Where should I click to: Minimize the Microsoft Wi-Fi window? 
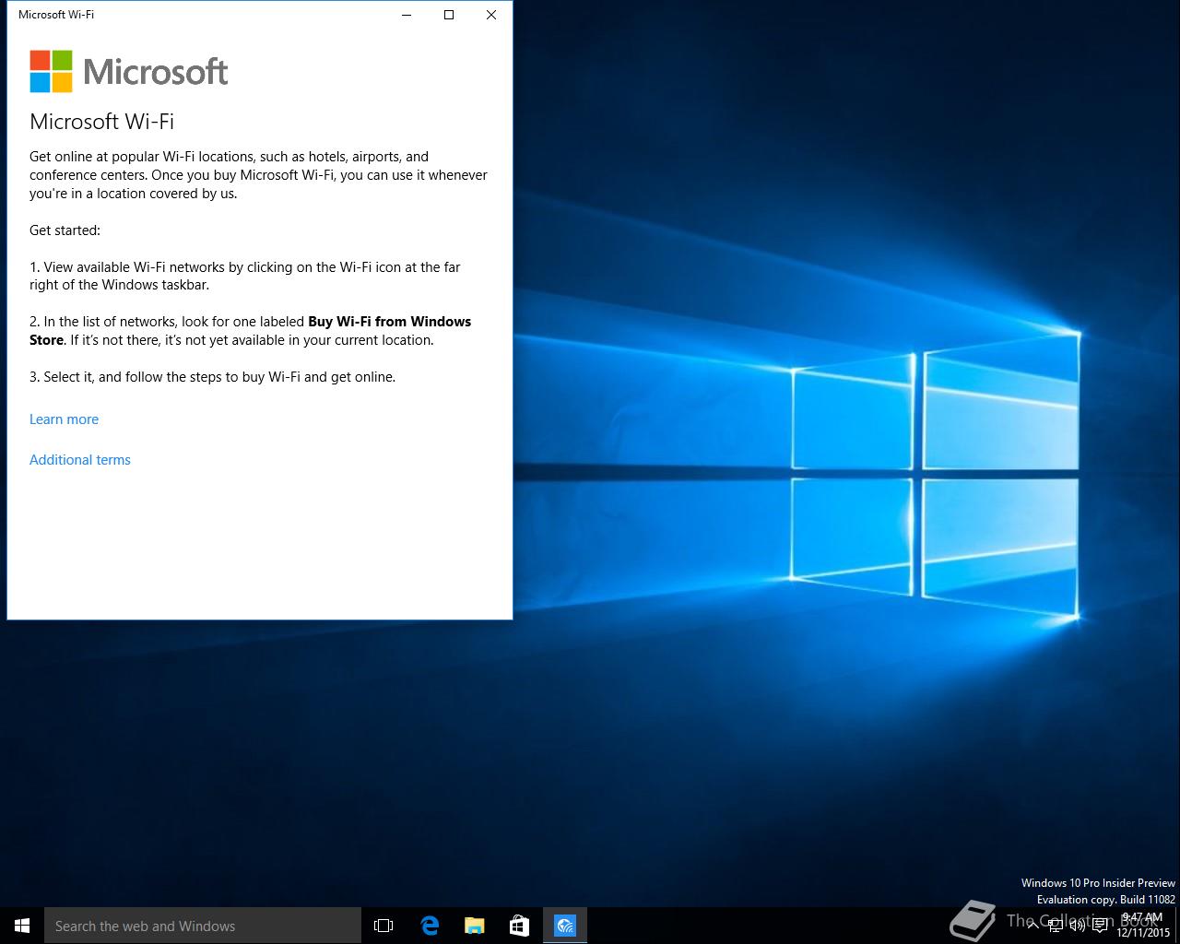407,15
